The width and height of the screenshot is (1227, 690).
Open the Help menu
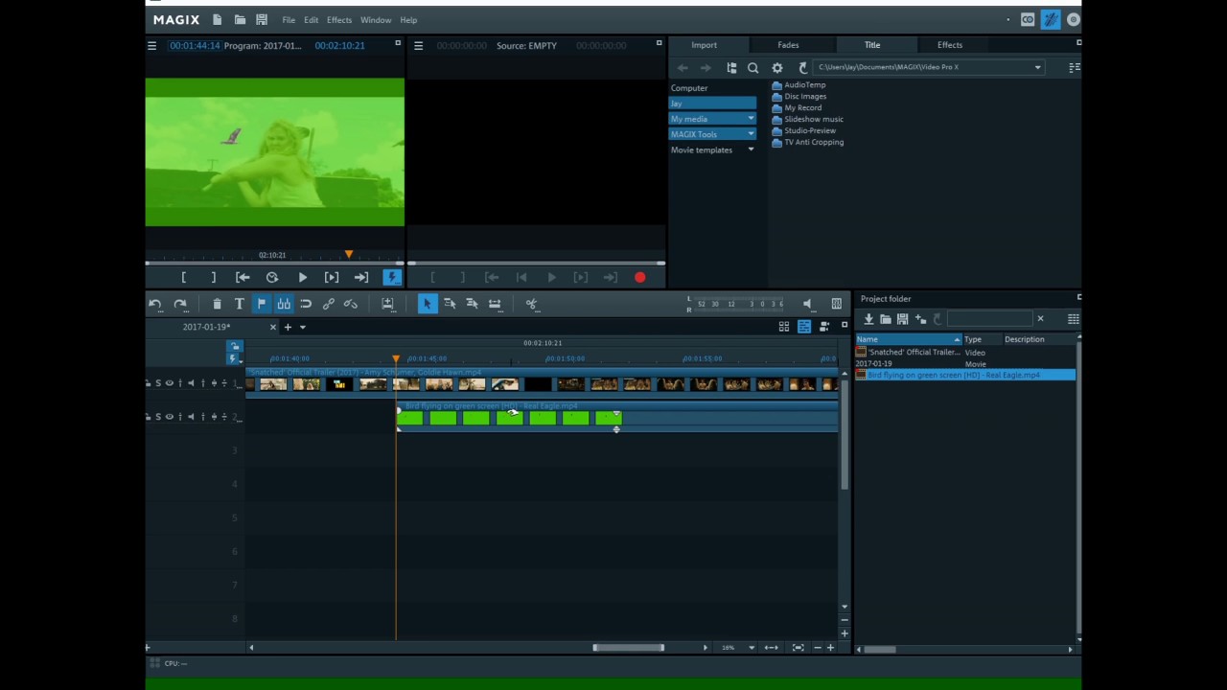408,20
